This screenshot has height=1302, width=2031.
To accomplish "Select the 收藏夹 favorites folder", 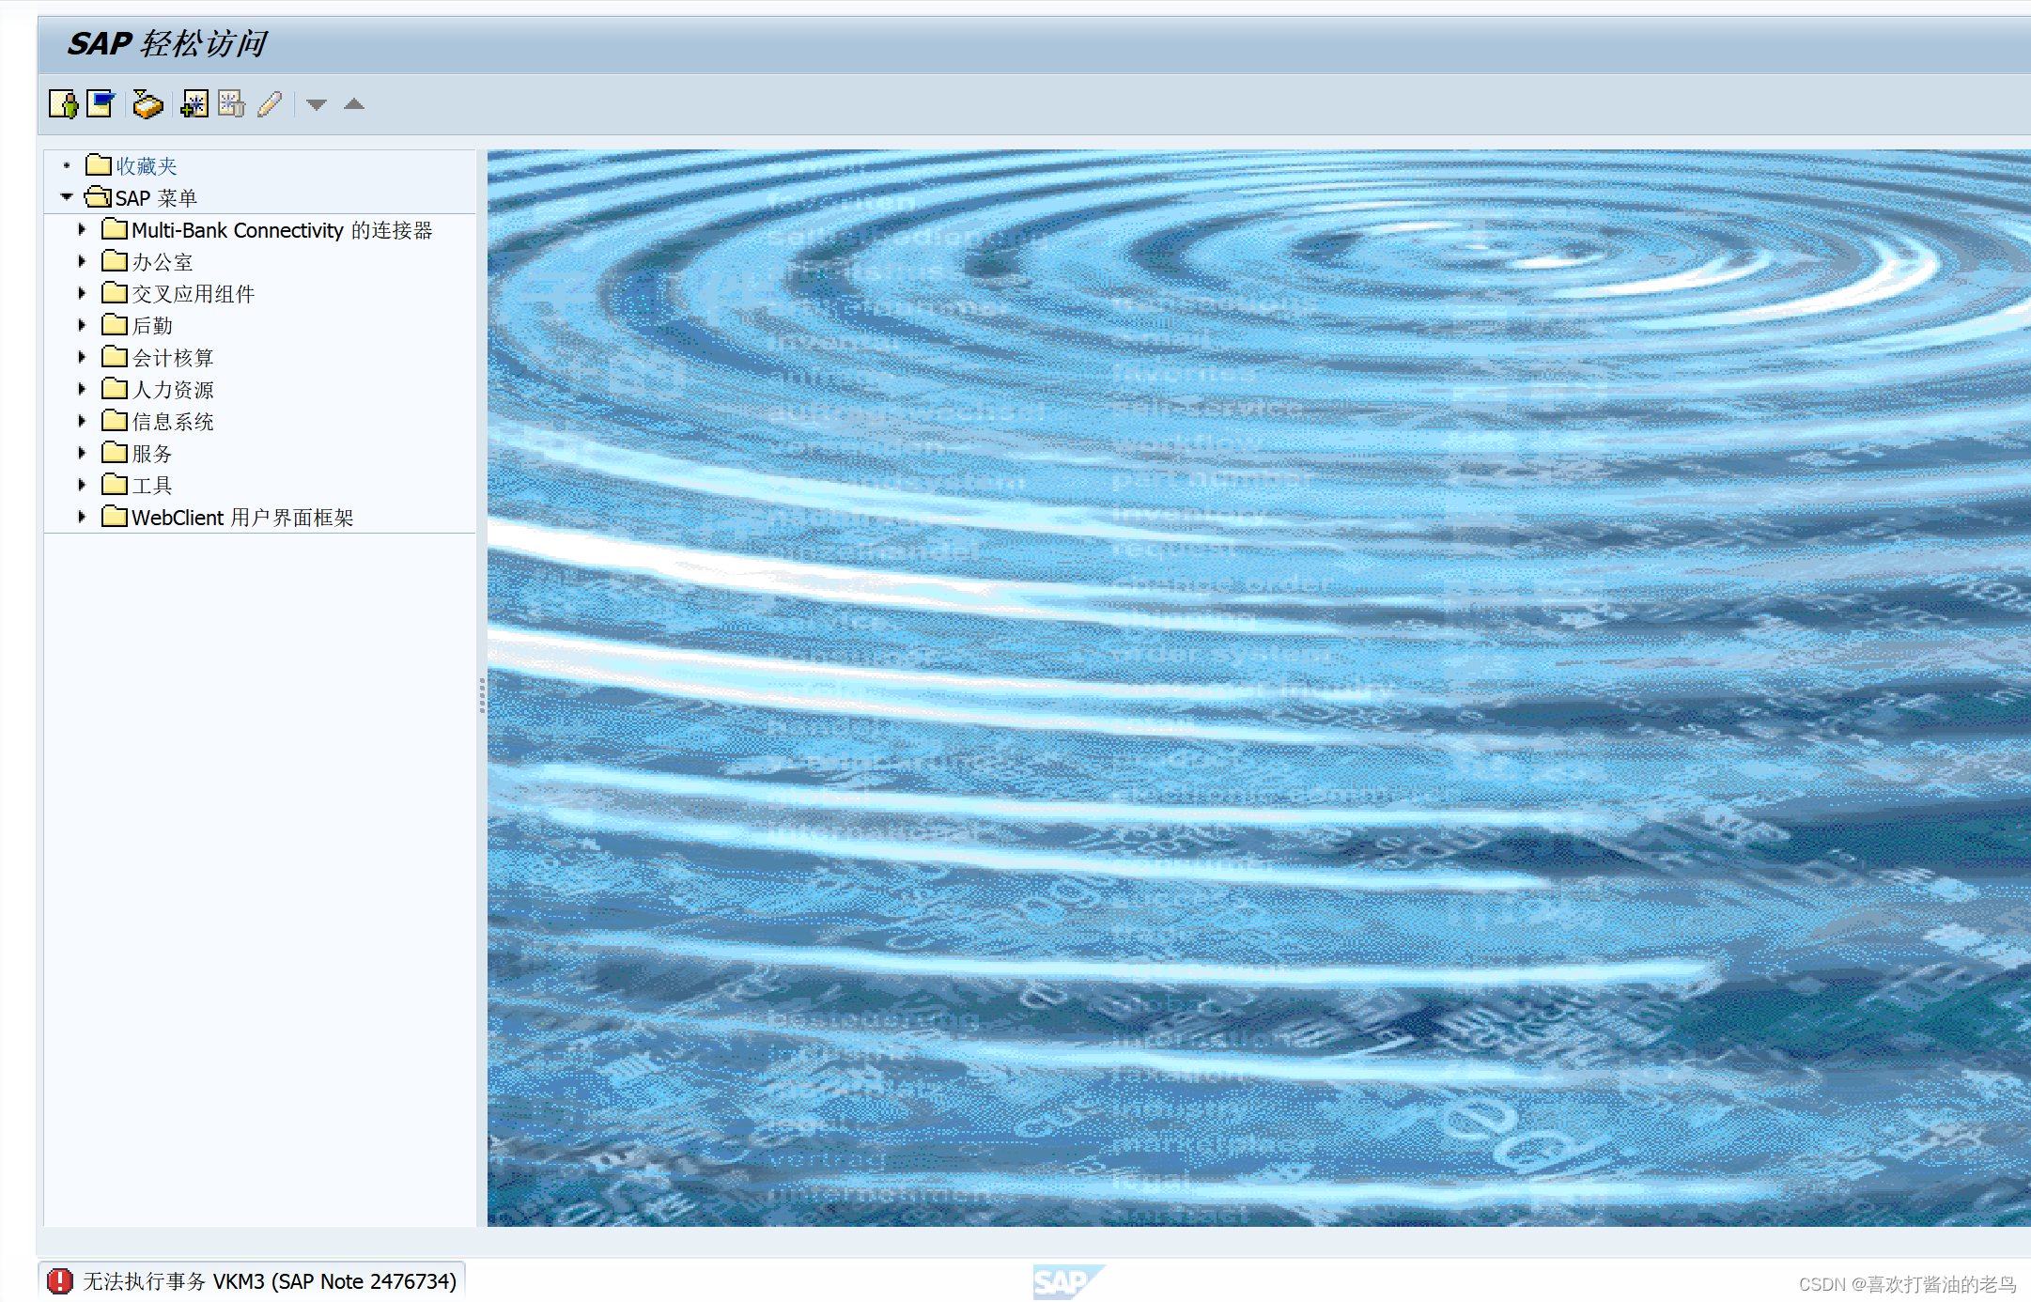I will pos(146,166).
